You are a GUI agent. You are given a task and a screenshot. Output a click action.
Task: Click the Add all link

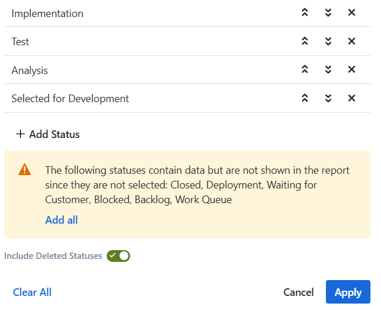[x=62, y=220]
